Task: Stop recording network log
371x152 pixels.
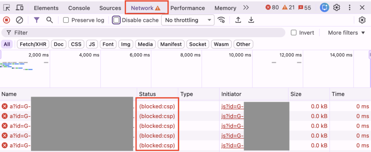Action: pos(7,20)
